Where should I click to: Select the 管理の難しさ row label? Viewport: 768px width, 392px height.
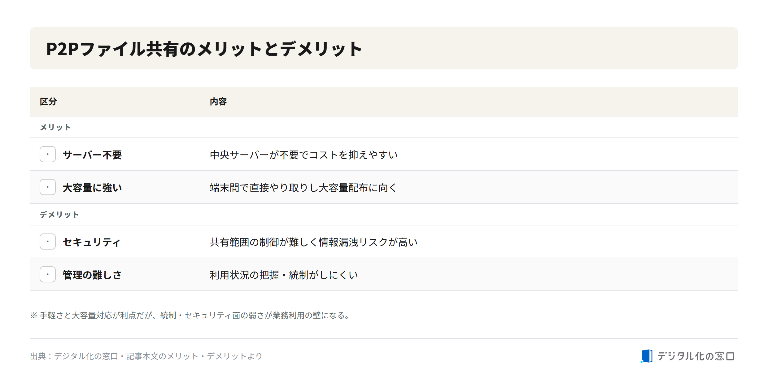click(x=92, y=275)
